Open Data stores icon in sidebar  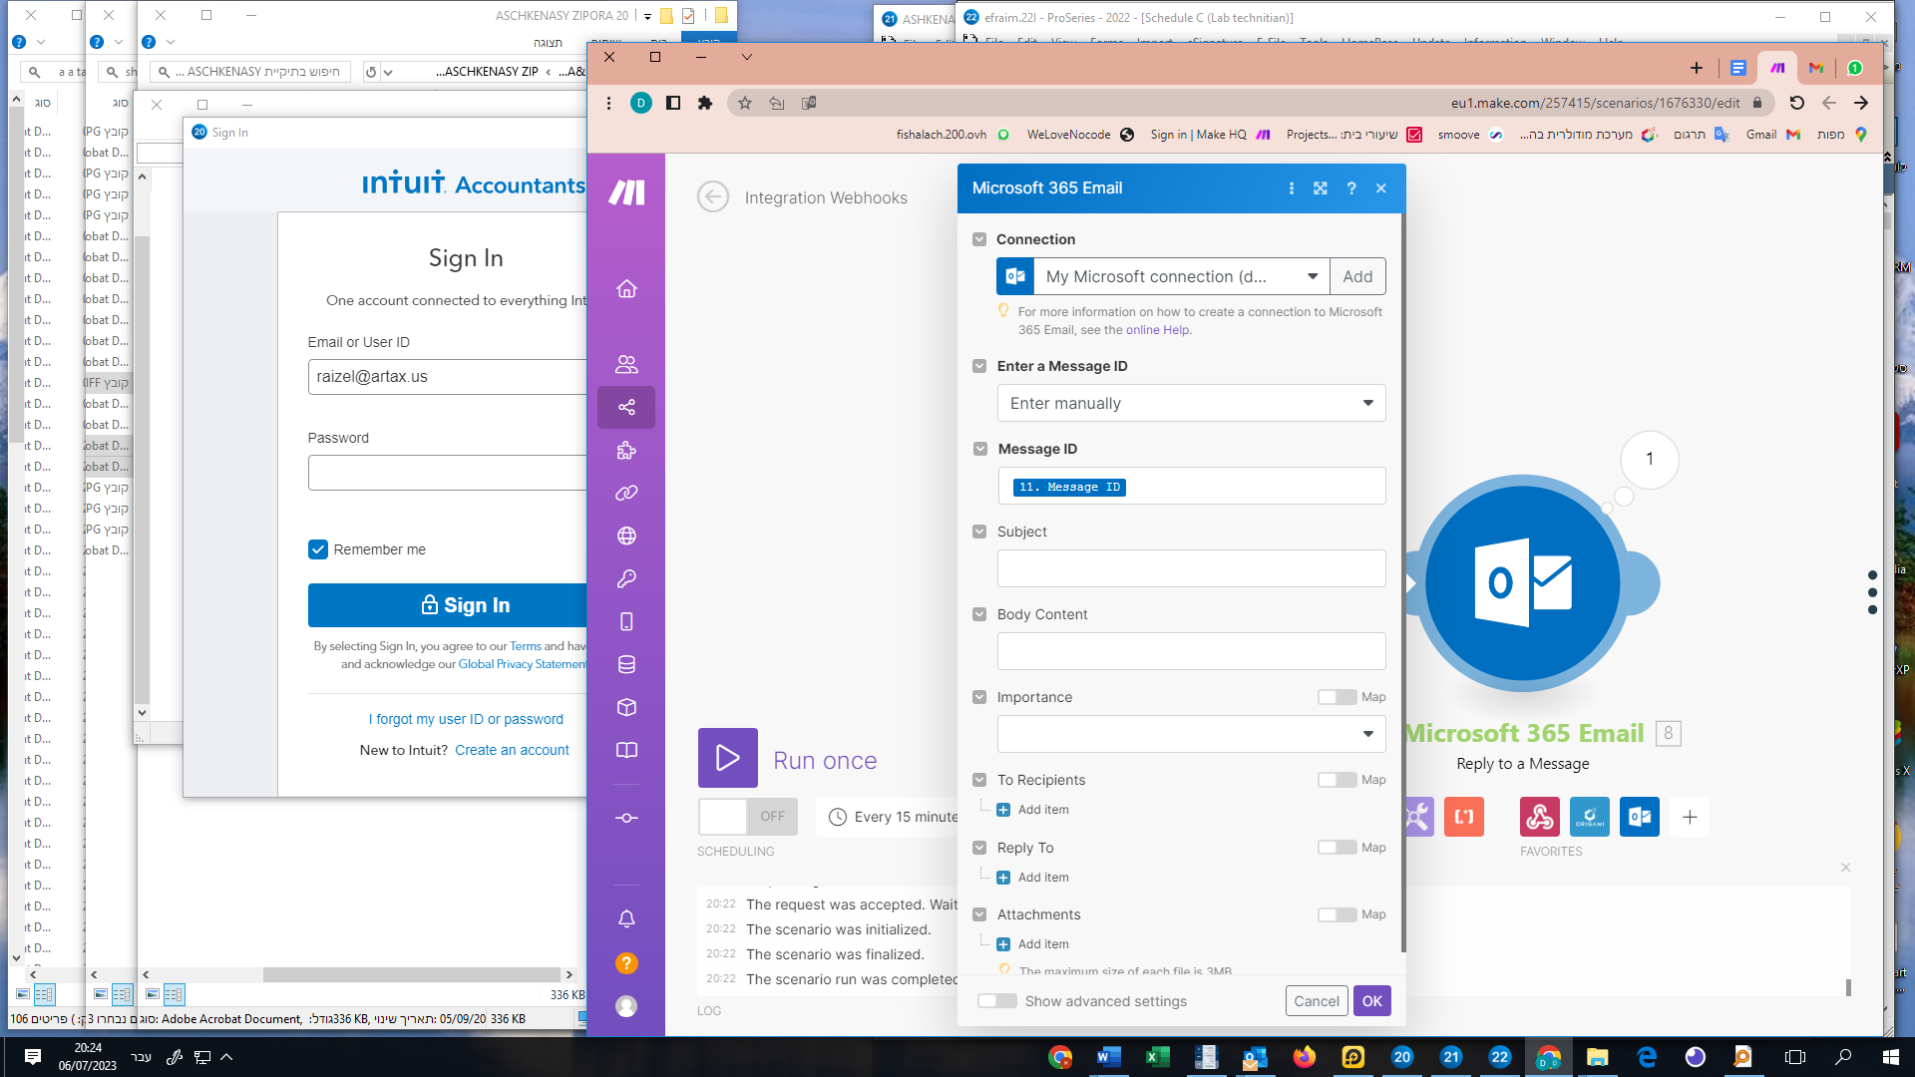pyautogui.click(x=626, y=664)
